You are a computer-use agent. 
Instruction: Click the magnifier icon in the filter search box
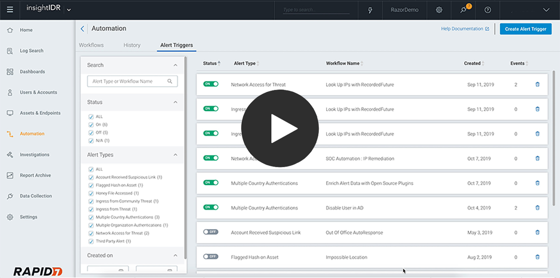tap(170, 81)
